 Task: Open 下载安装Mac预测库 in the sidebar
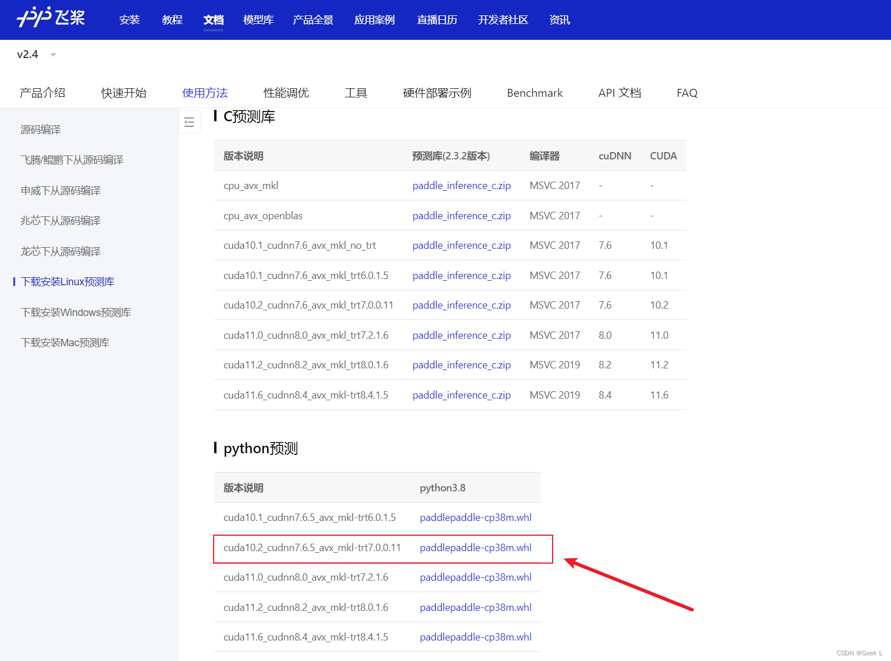[65, 343]
